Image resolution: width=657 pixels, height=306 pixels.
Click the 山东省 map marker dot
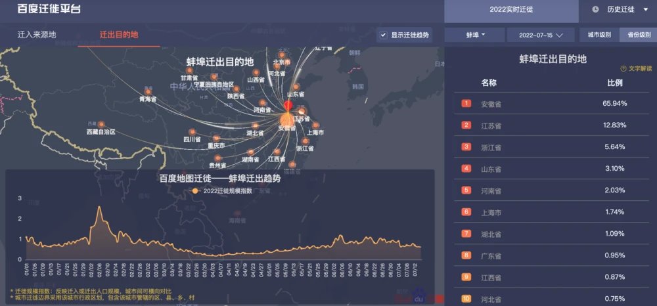[296, 87]
